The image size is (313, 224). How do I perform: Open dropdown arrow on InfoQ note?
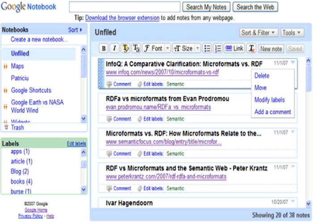pos(293,62)
